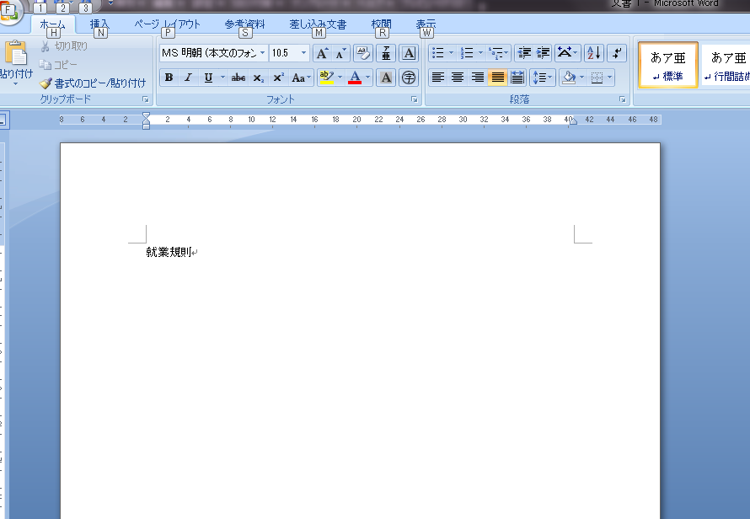Click the Paste (貼り付け) clipboard icon
750x519 pixels.
(x=15, y=55)
